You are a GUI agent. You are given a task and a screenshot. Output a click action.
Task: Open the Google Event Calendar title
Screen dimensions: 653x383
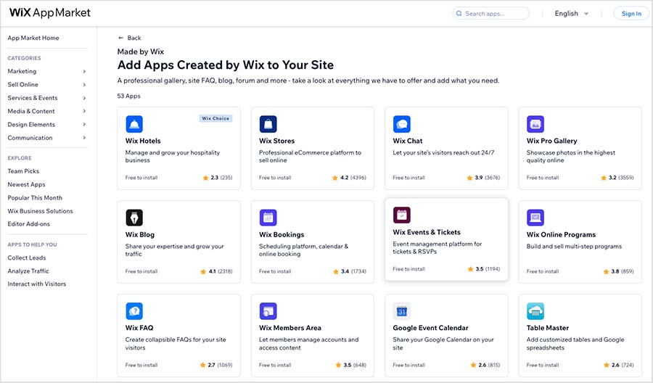click(430, 328)
